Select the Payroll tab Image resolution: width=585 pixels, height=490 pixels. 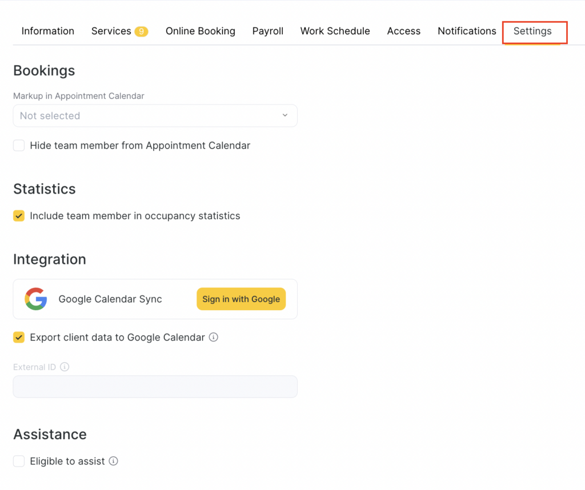[268, 31]
